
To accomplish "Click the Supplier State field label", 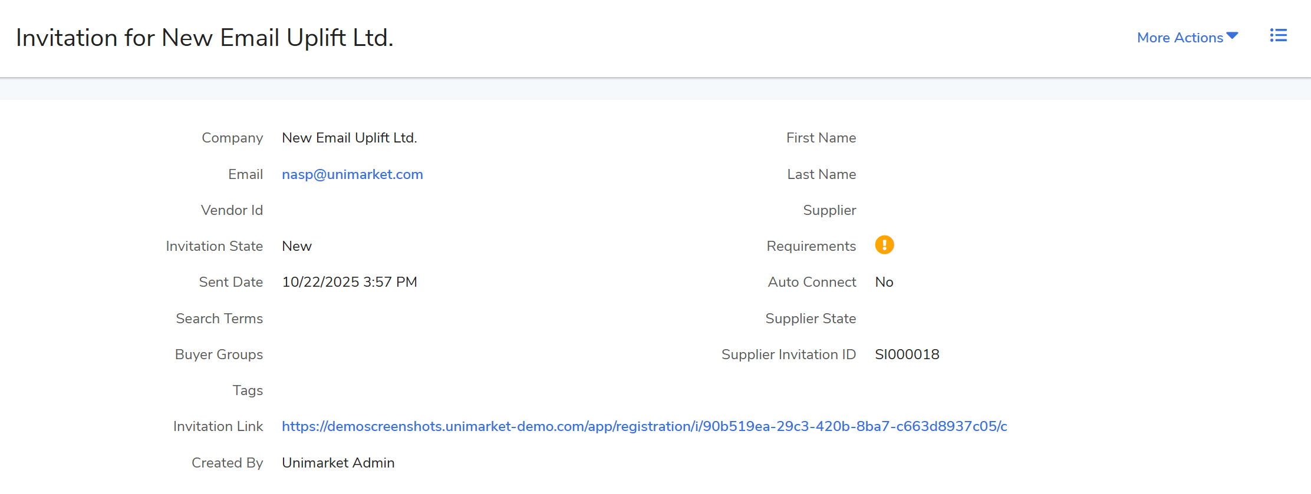I will click(x=811, y=319).
